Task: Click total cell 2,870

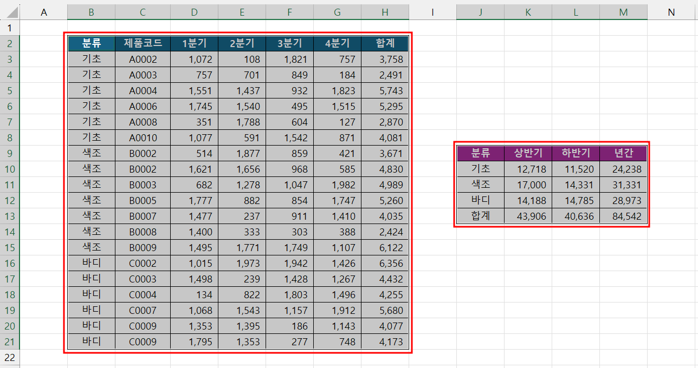Action: (385, 122)
